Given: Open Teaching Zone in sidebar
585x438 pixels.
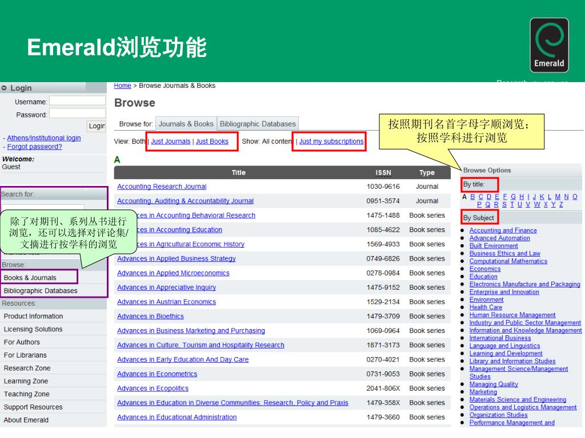Looking at the screenshot, I should pyautogui.click(x=26, y=394).
